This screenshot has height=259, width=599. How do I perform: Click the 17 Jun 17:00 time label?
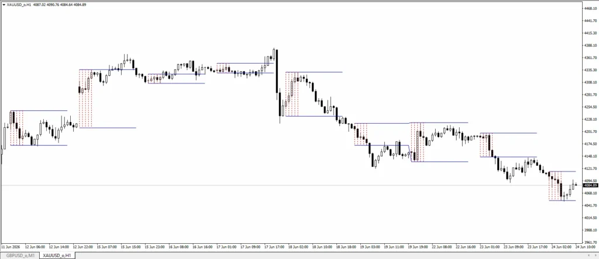(x=275, y=247)
